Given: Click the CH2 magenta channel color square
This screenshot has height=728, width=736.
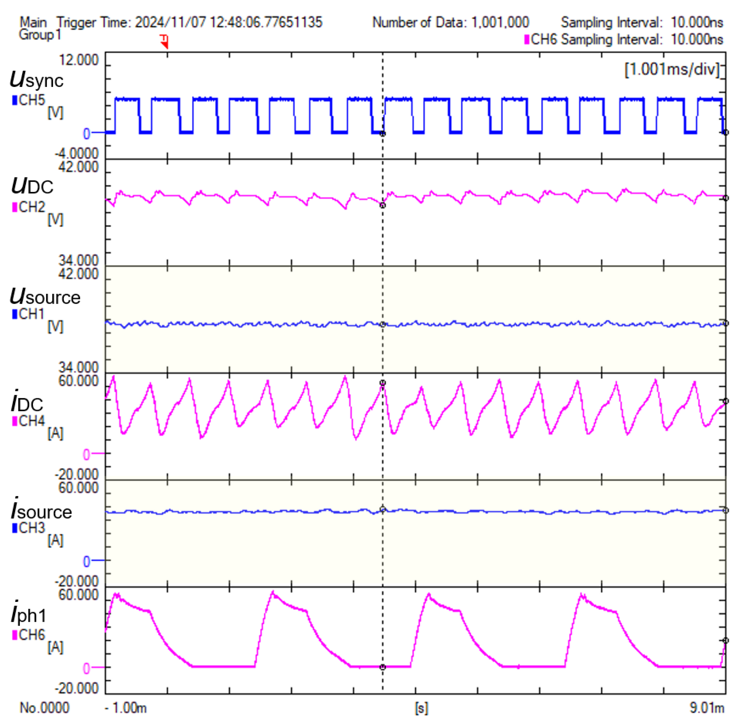Looking at the screenshot, I should click(x=15, y=207).
